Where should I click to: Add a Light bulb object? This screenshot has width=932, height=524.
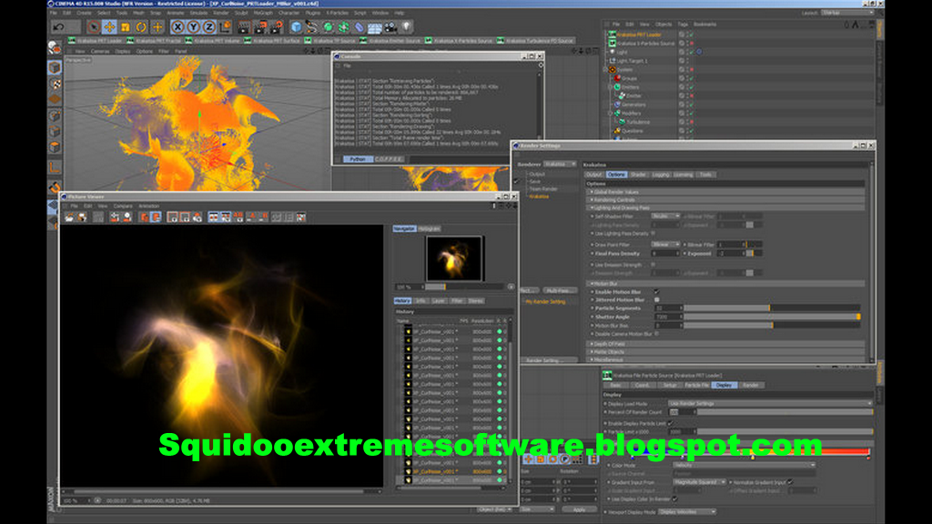(407, 26)
